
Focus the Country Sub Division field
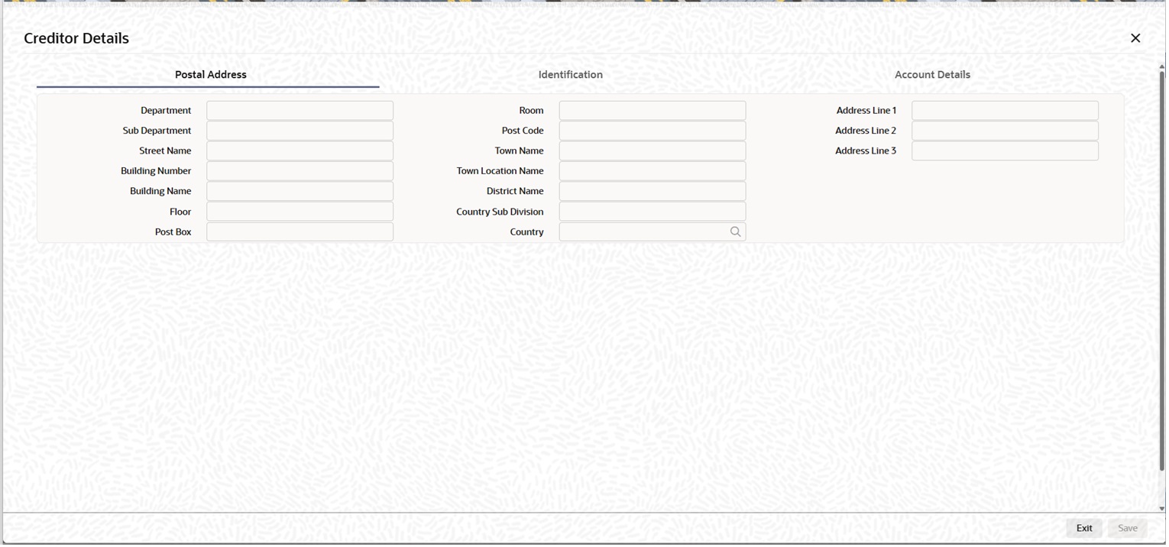point(654,212)
